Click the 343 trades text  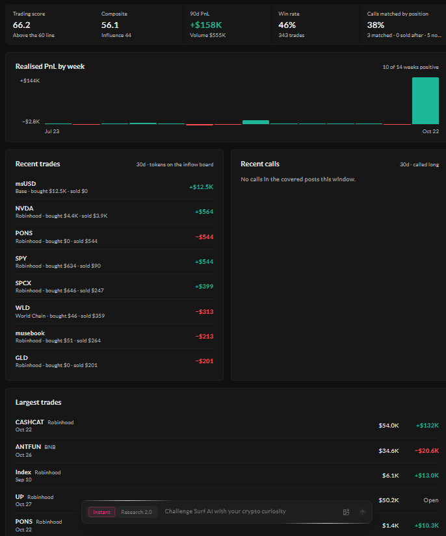pyautogui.click(x=291, y=35)
